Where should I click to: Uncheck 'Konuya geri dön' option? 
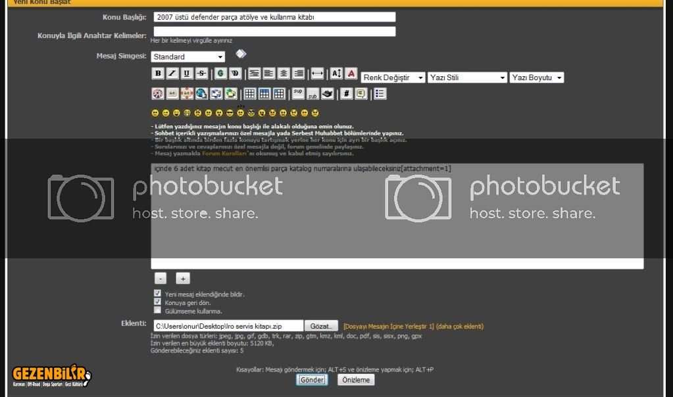[x=157, y=302]
